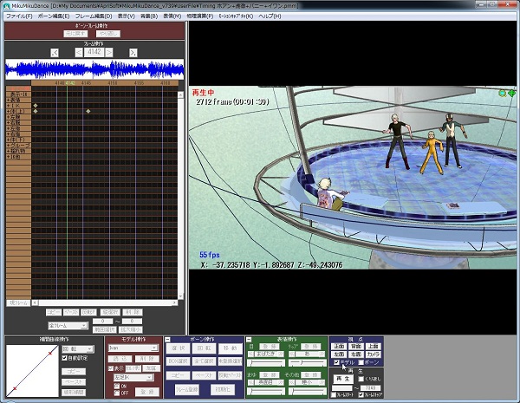This screenshot has height=403, width=520.
Task: Select the next eye morph with the >> arrow
Action: pos(281,354)
